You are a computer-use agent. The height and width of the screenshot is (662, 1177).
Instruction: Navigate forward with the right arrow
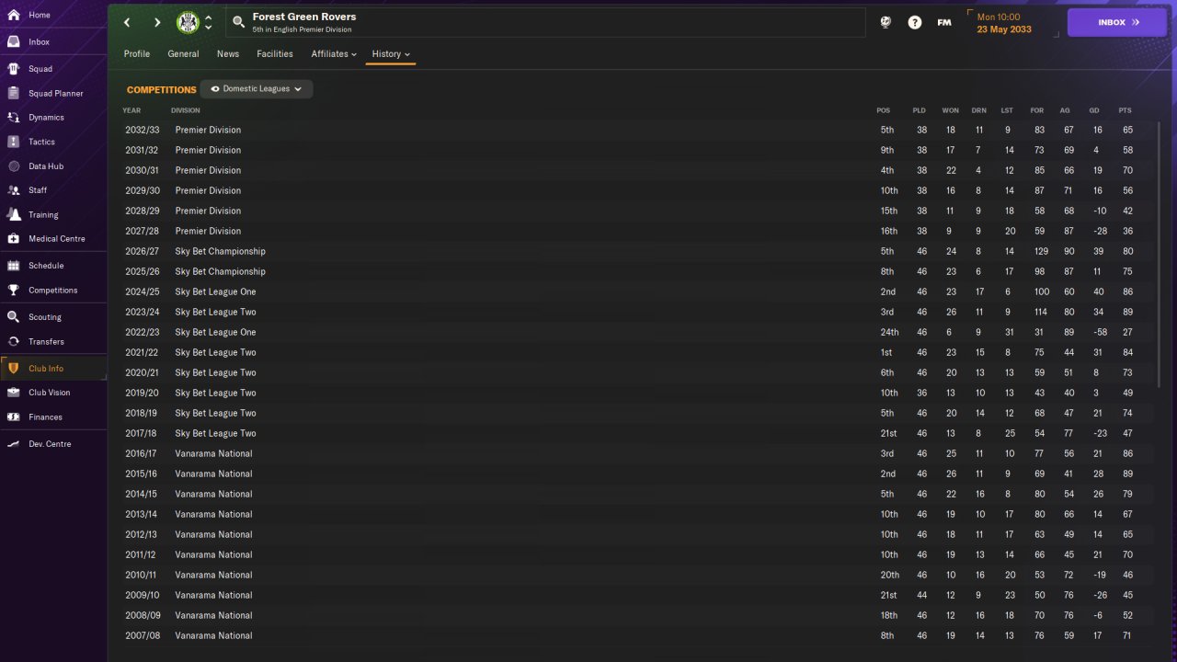click(x=157, y=22)
